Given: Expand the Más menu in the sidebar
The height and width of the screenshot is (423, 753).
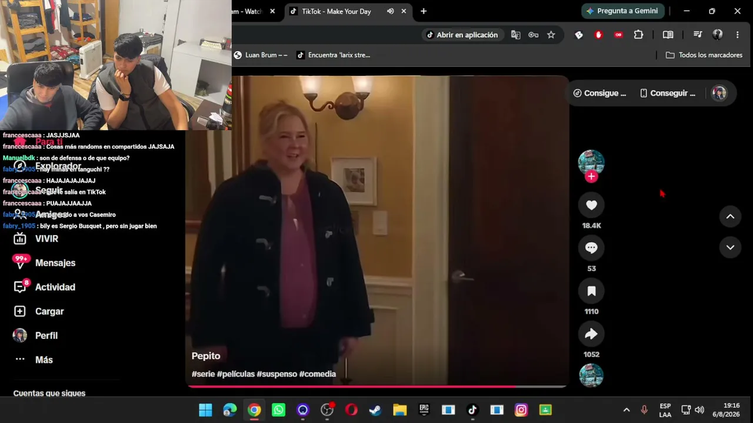Looking at the screenshot, I should 44,360.
